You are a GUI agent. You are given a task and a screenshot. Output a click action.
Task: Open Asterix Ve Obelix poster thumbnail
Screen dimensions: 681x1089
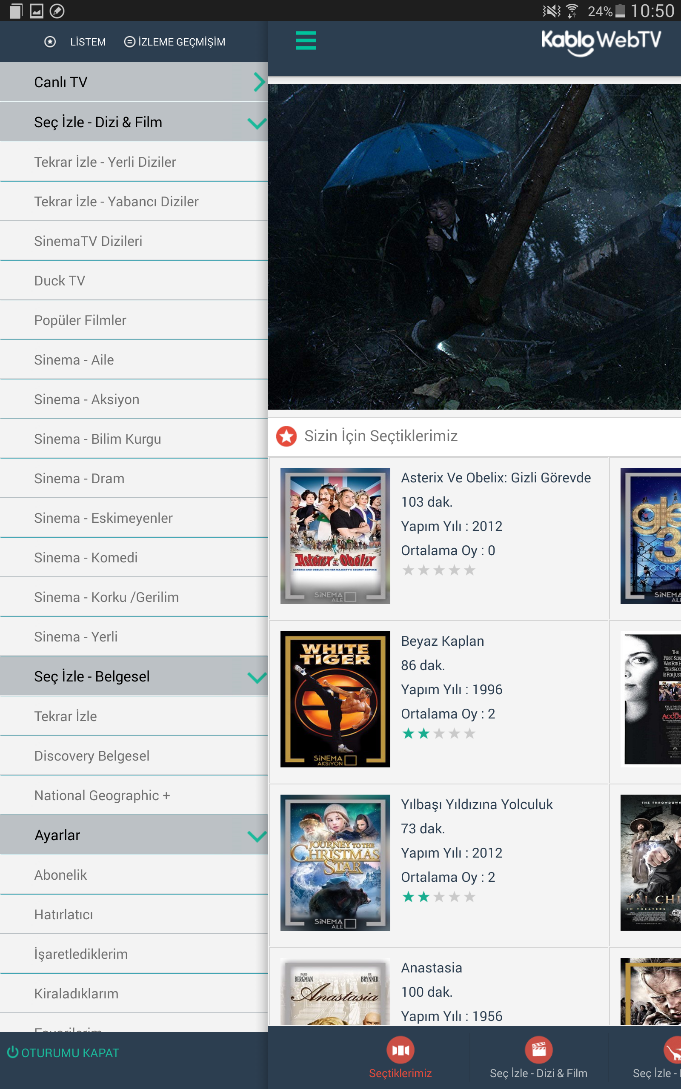(x=335, y=536)
